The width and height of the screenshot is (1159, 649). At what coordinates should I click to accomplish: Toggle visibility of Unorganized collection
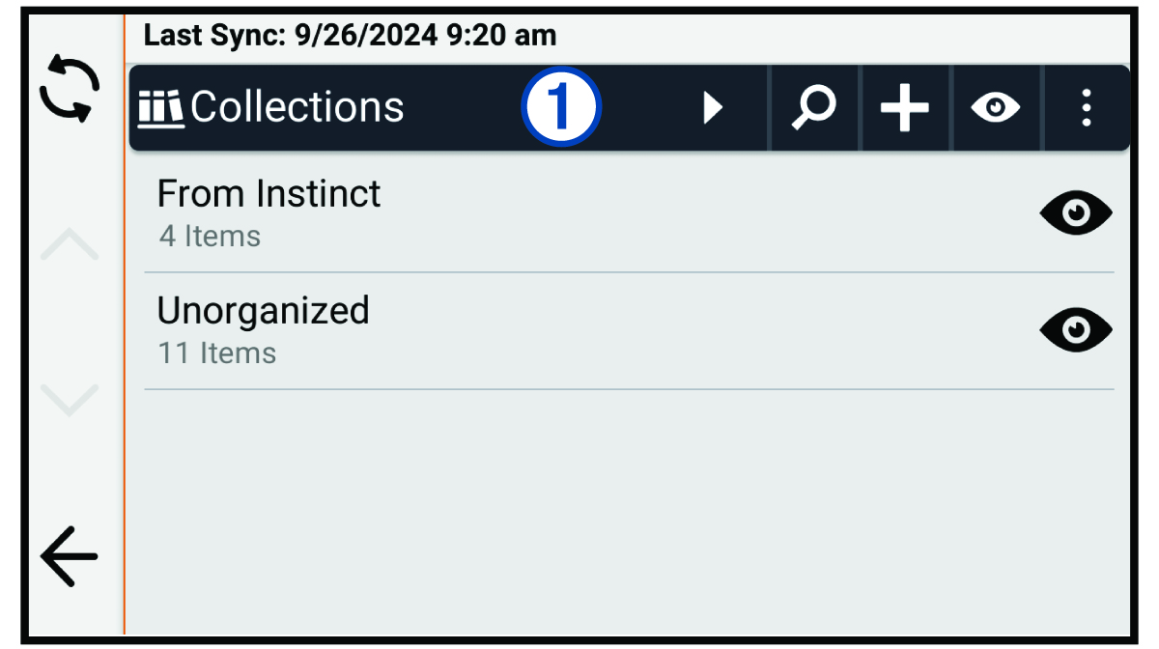pyautogui.click(x=1075, y=330)
